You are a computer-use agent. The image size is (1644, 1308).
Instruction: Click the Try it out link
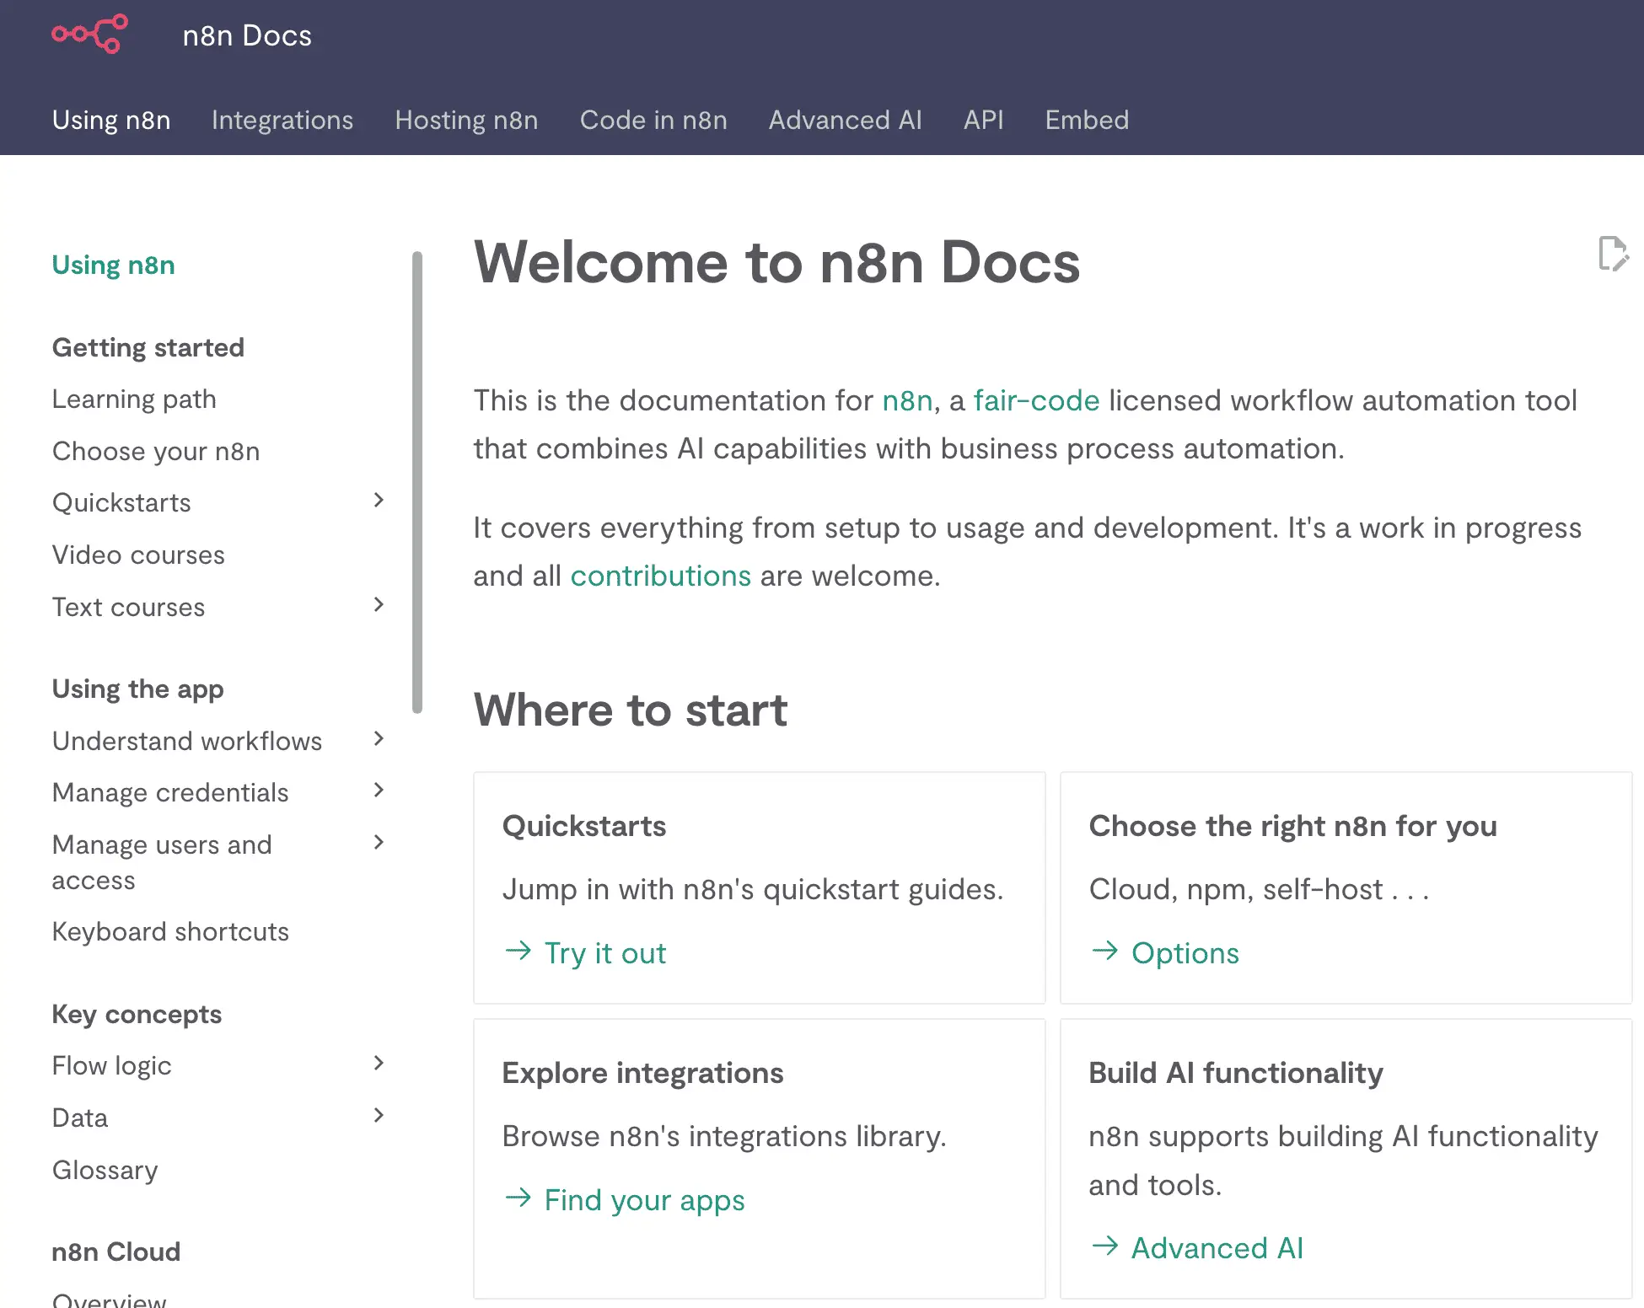[604, 953]
